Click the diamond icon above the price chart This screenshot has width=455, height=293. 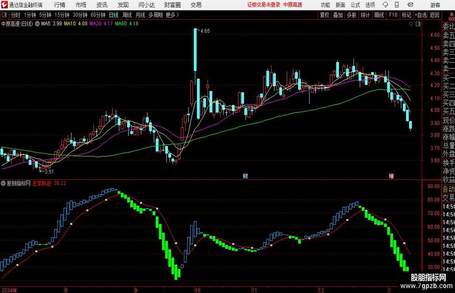click(x=411, y=24)
